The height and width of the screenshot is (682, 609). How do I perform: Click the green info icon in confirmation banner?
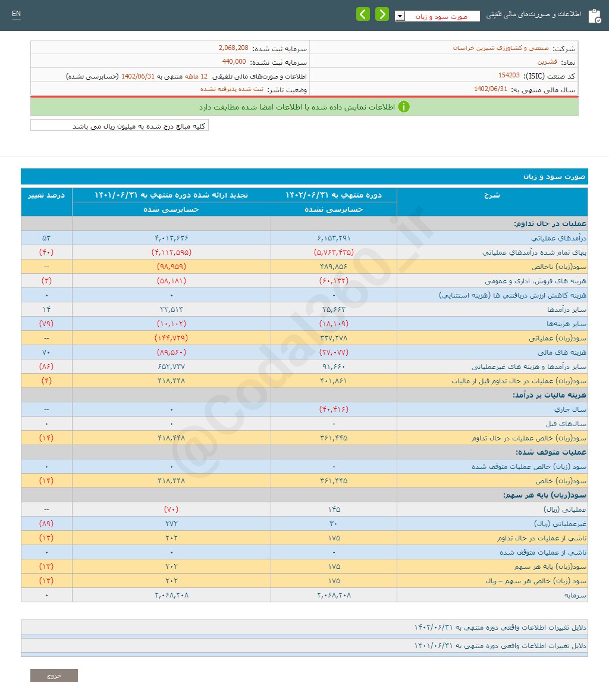(404, 108)
